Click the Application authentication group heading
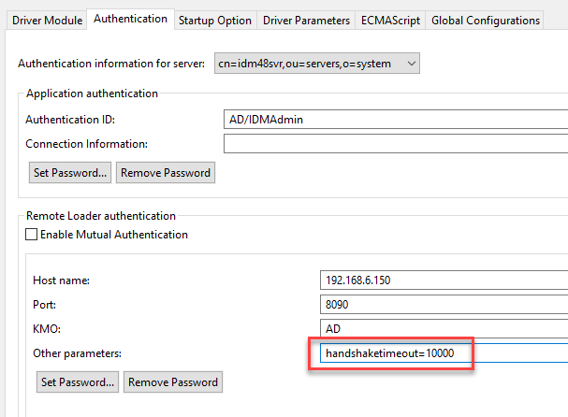The image size is (568, 417). click(92, 93)
